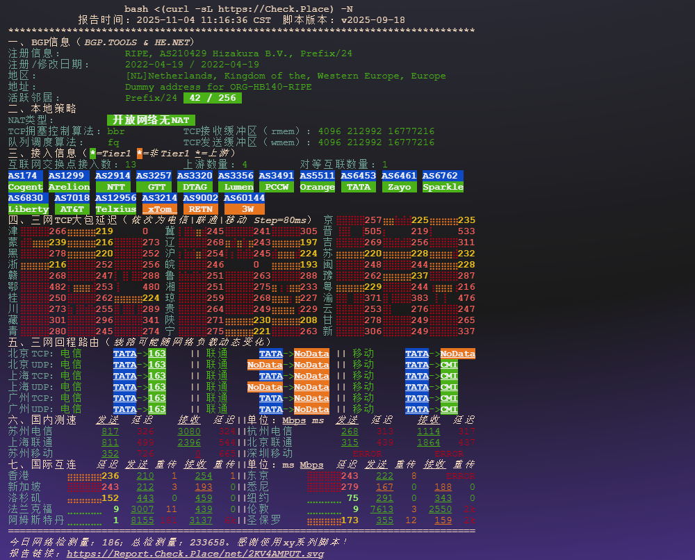Select the AS3491 PCCW badge
Screen dimensions: 695x560
[x=277, y=181]
